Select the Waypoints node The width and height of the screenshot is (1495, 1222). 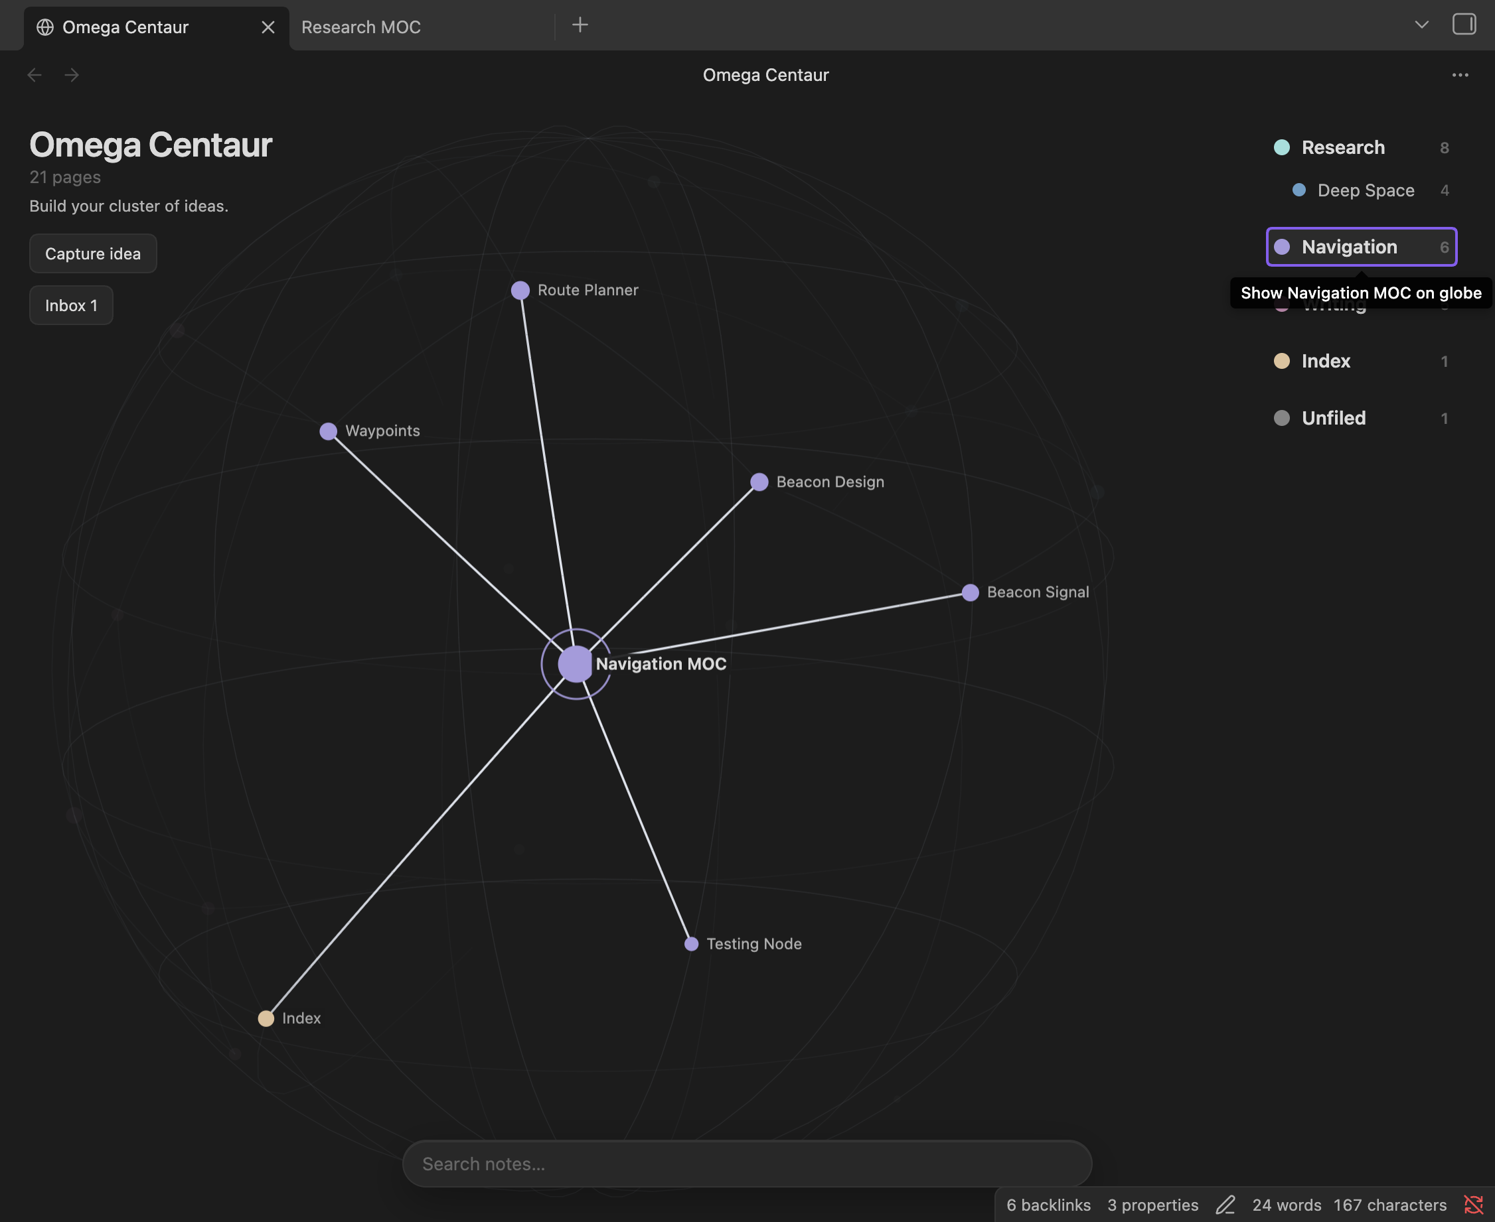(328, 431)
